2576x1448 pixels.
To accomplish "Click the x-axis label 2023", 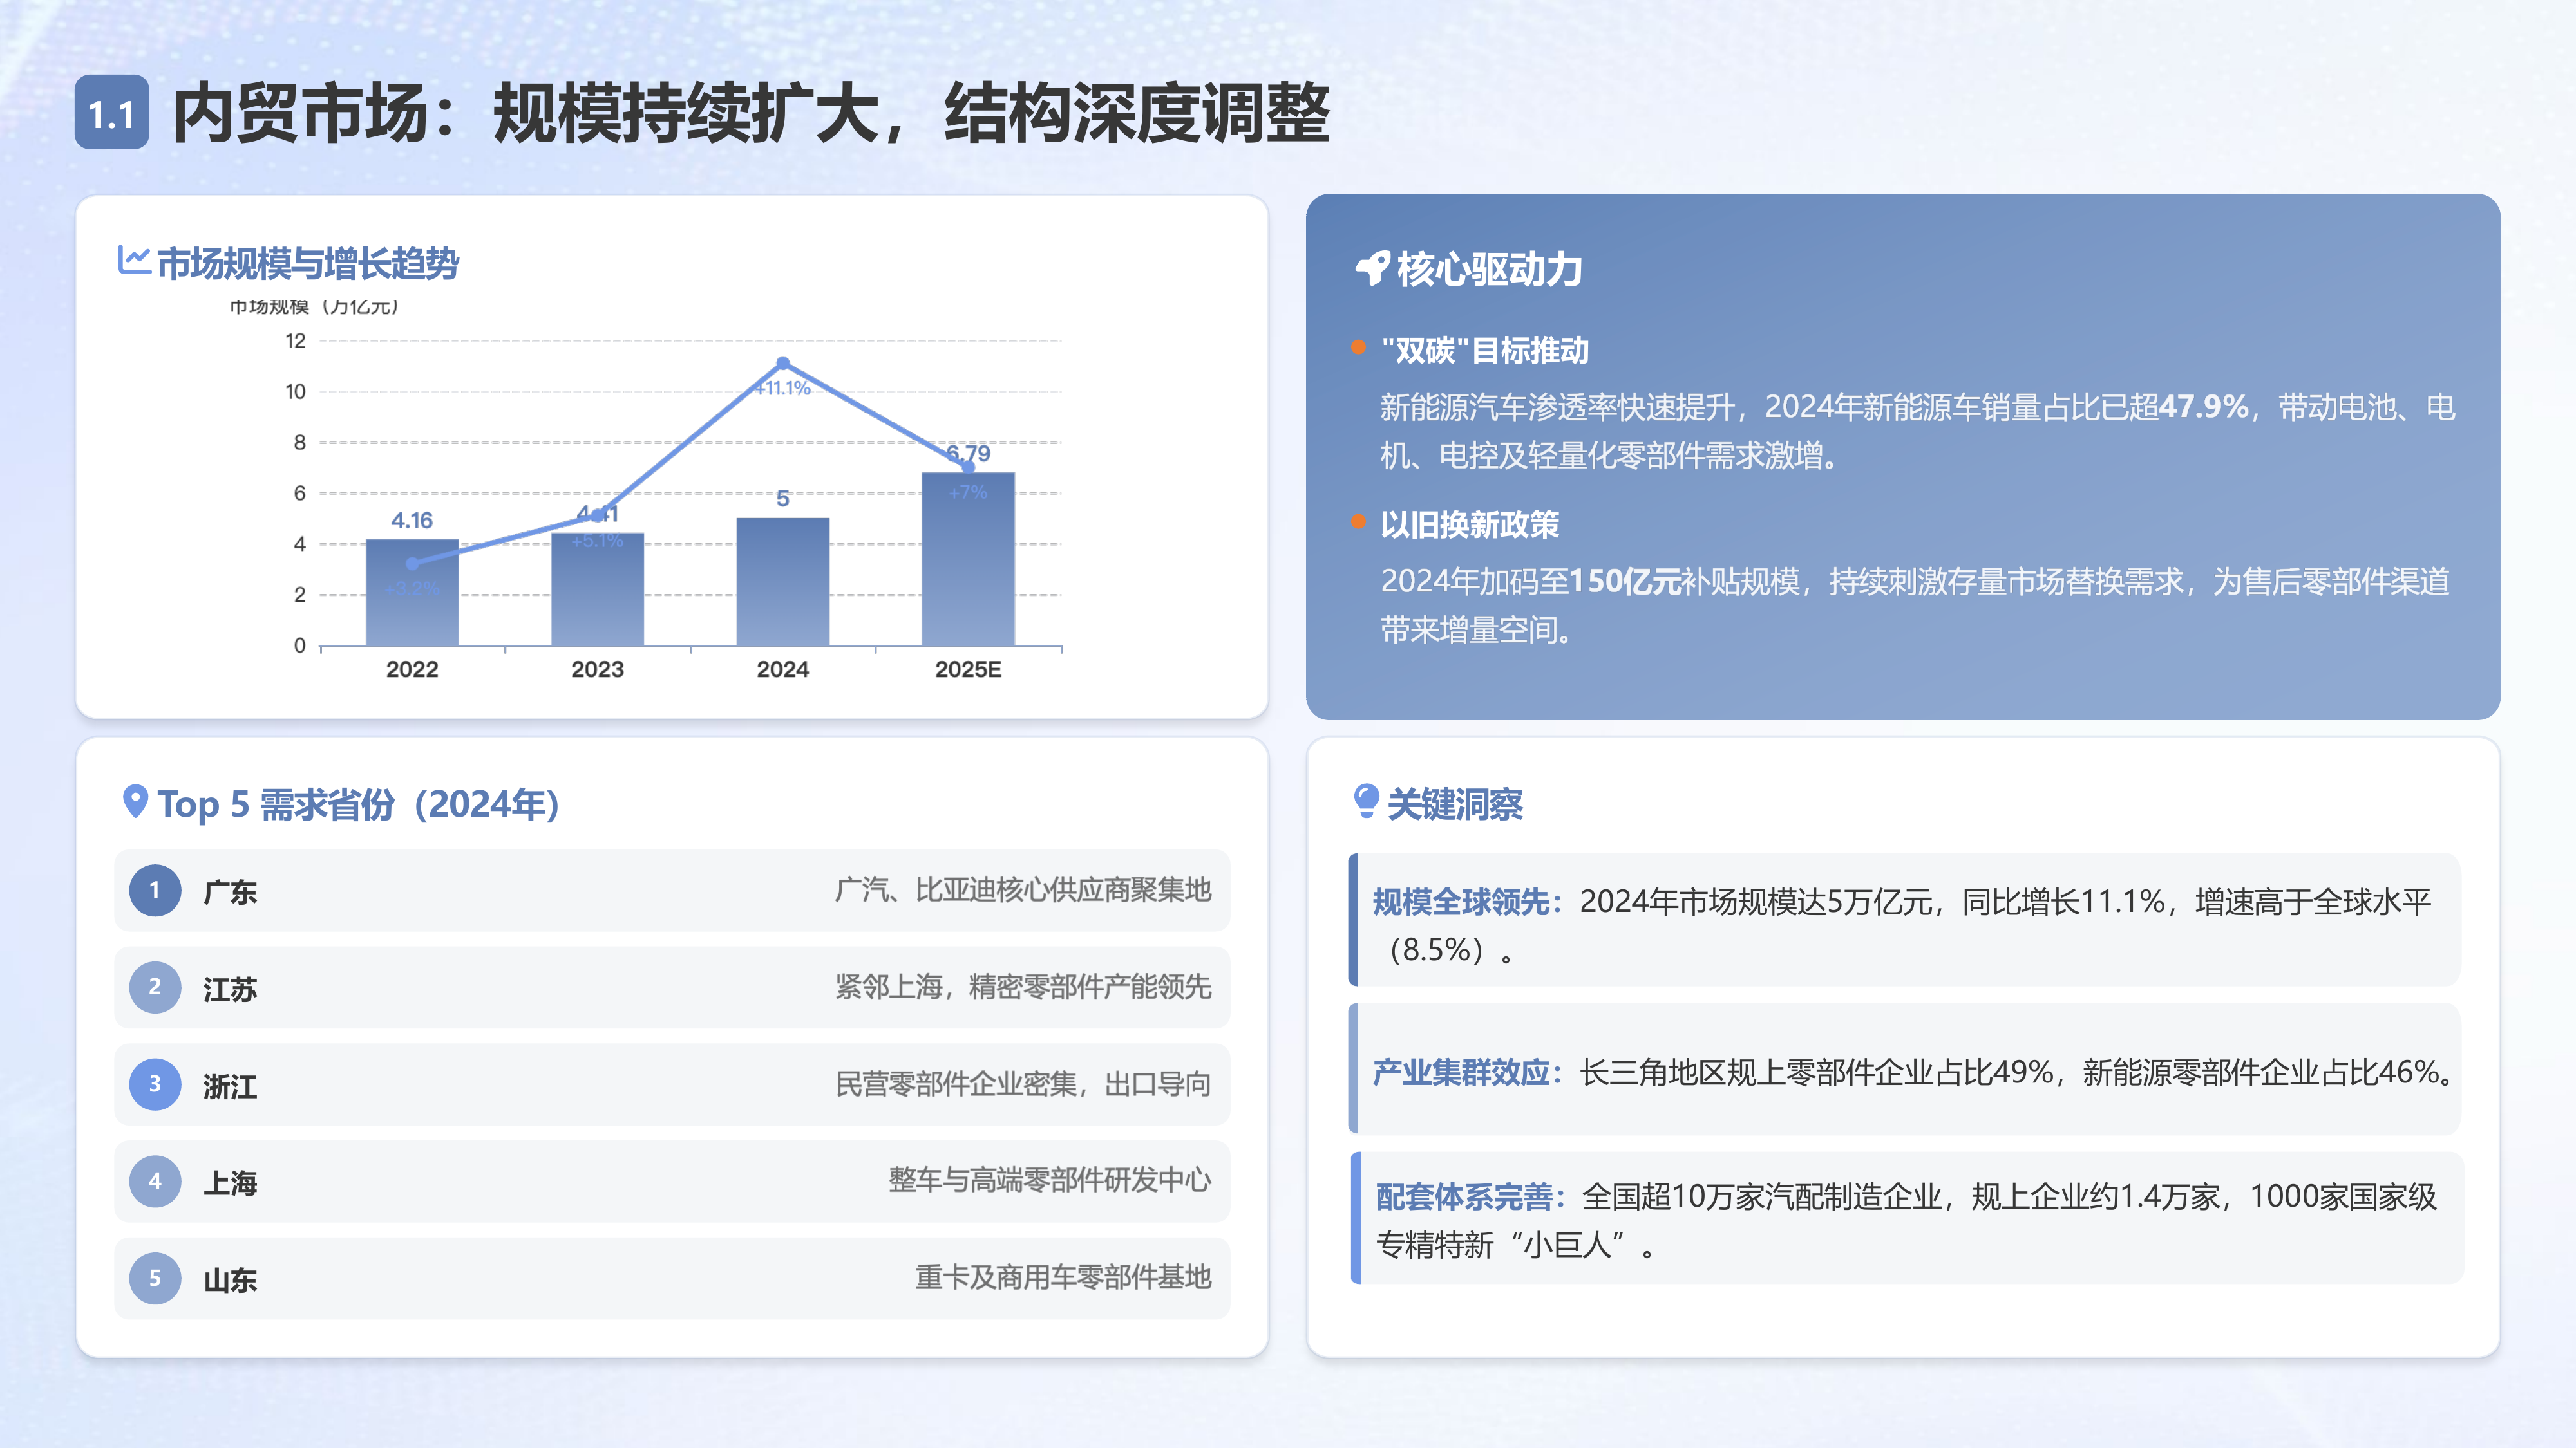I will tap(597, 669).
